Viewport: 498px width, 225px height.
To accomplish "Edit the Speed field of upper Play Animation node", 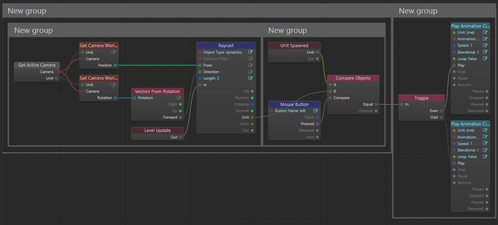I will coord(485,45).
